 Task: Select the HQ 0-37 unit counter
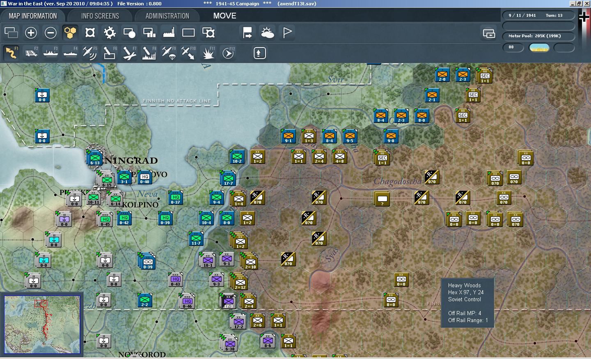coord(175,198)
